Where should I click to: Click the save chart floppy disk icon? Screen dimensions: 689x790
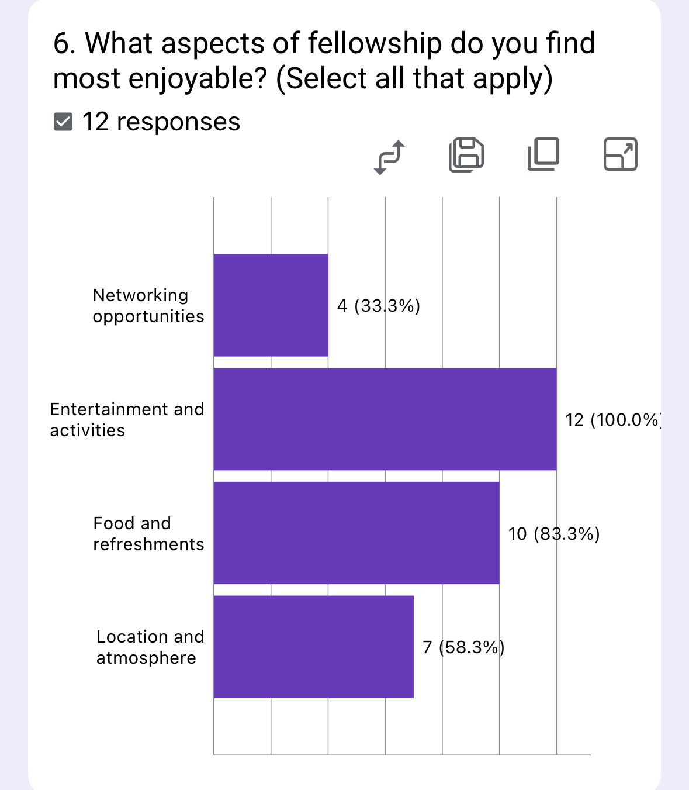coord(466,155)
